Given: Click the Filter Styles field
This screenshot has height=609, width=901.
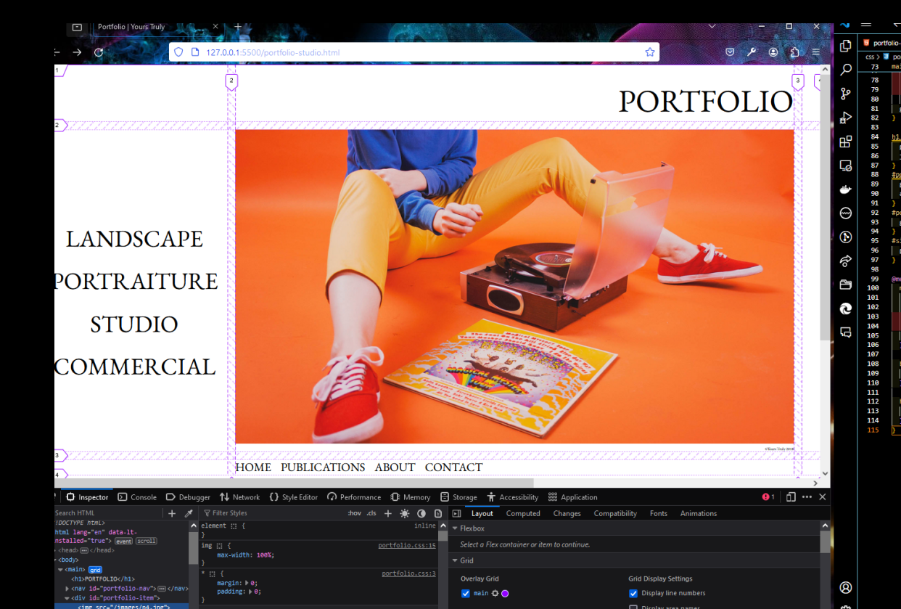Looking at the screenshot, I should [272, 513].
